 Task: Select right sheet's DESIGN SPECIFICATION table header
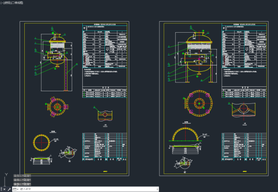(244, 24)
